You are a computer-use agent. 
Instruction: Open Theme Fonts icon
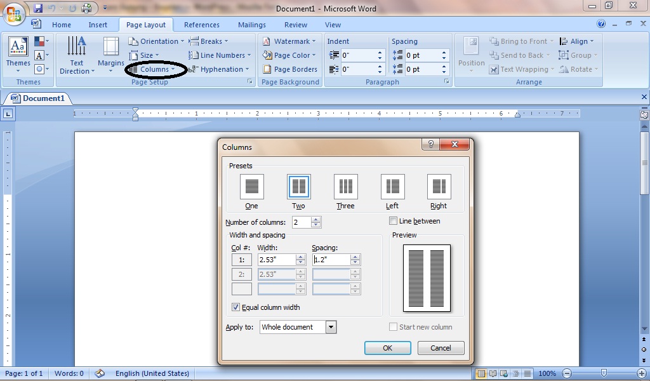click(x=41, y=55)
